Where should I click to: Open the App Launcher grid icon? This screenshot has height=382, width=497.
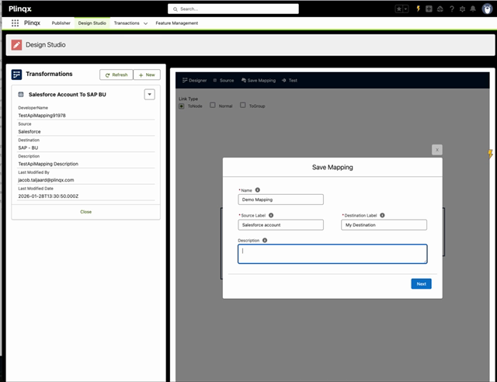15,23
